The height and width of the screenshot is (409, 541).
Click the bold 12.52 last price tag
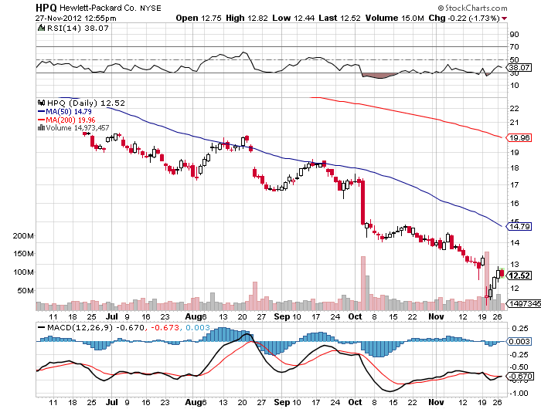click(519, 275)
